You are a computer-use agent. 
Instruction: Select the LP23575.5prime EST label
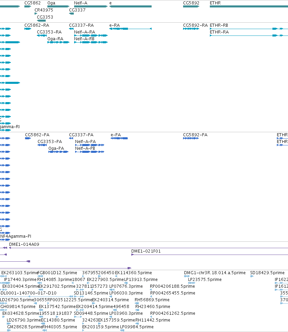coord(205,279)
